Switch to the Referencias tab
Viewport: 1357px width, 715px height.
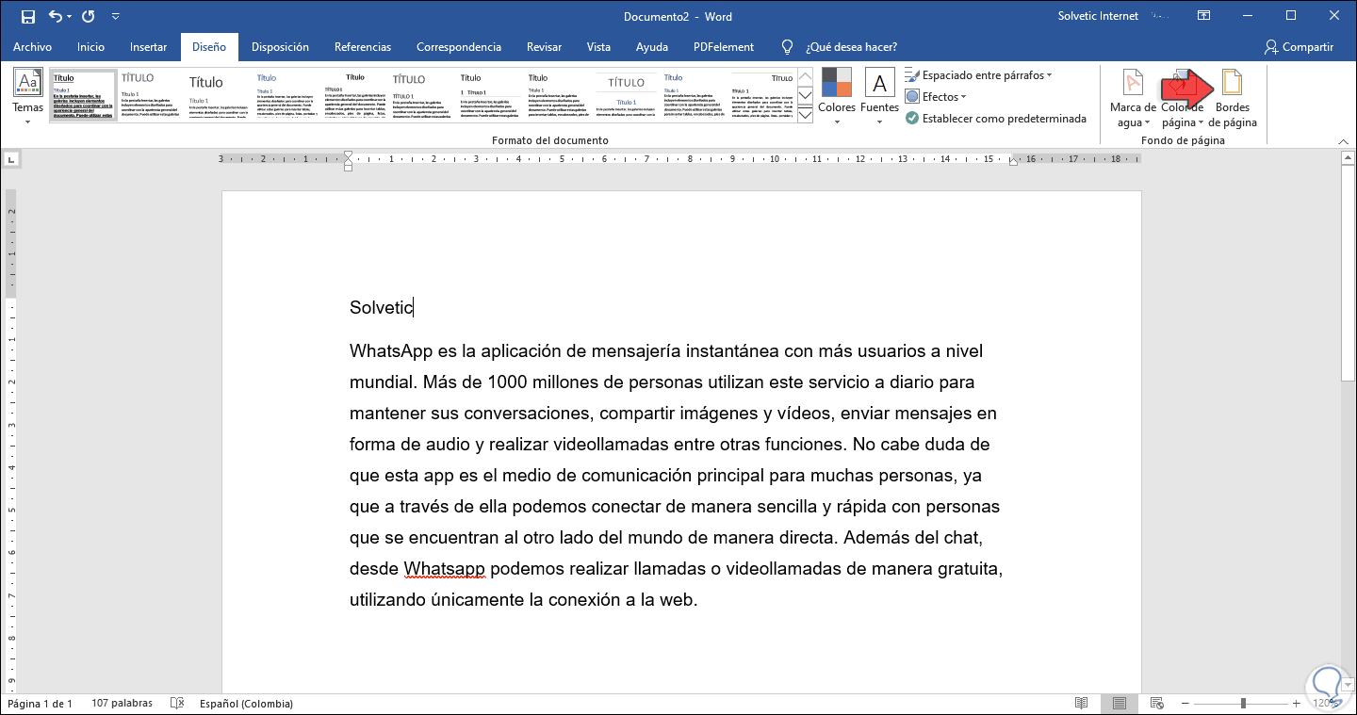pos(363,47)
